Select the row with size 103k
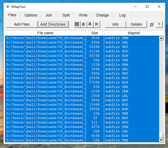The image size is (168, 148). point(82,91)
